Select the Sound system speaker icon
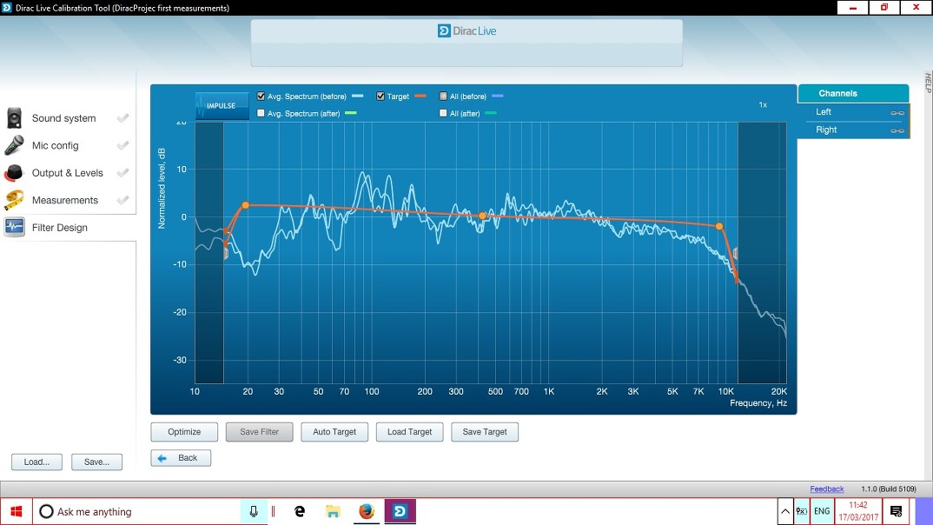 coord(15,118)
